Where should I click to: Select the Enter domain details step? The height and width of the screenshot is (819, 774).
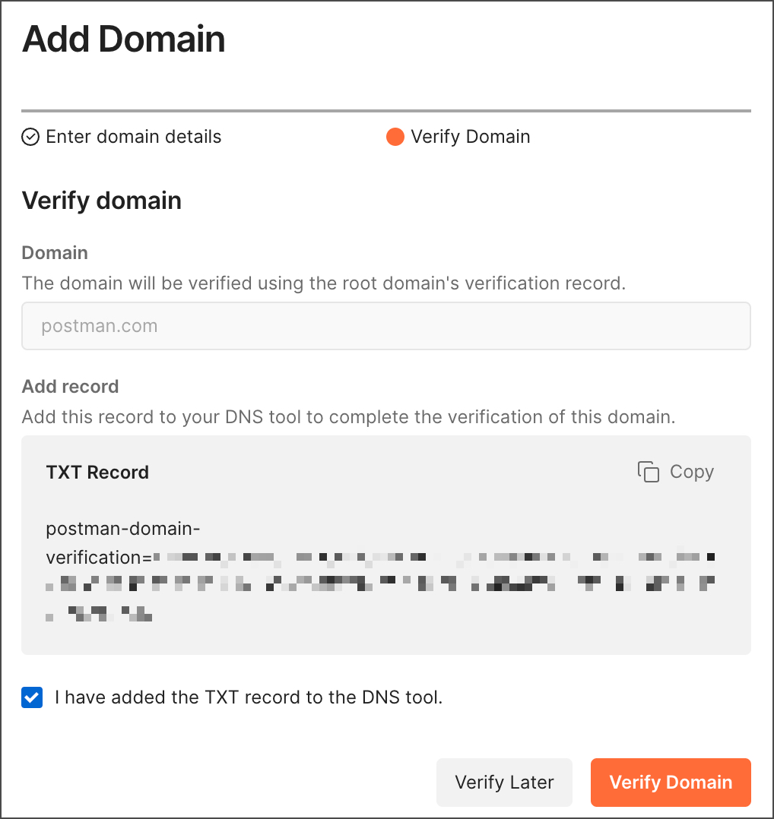pyautogui.click(x=134, y=137)
